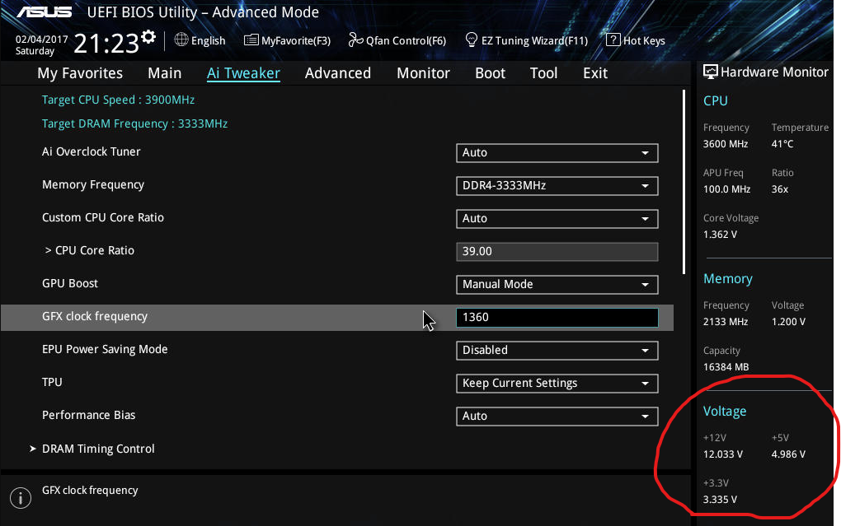841x526 pixels.
Task: Open the Advanced tab
Action: click(x=337, y=73)
